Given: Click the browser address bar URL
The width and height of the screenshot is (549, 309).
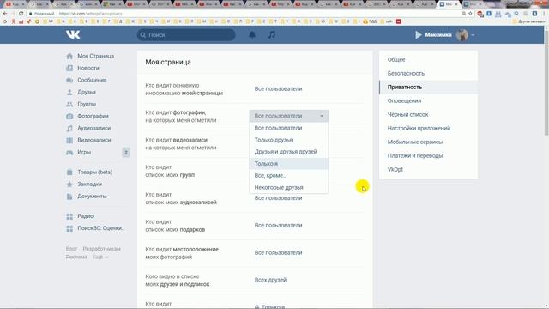Looking at the screenshot, I should pos(91,14).
